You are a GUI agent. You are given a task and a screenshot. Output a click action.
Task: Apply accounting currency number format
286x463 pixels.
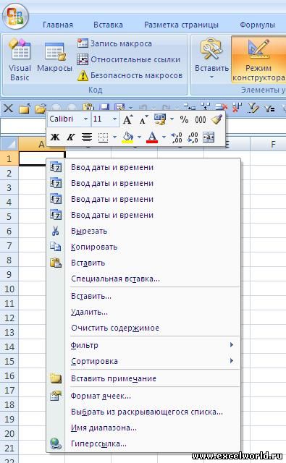tap(160, 119)
